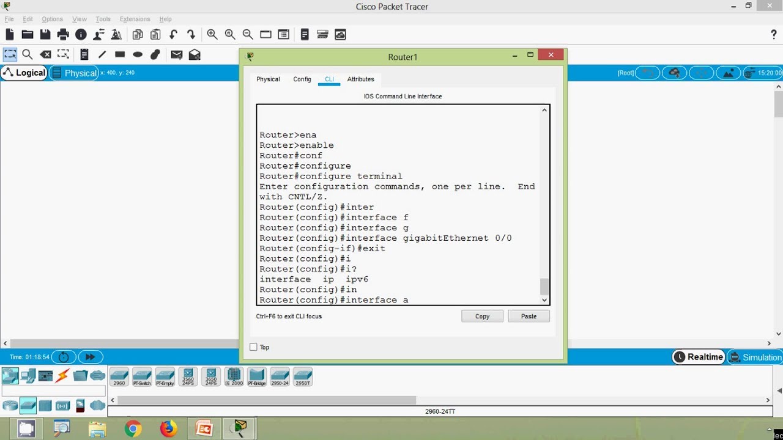Select the Connections lightning bolt category
The width and height of the screenshot is (783, 440).
(62, 375)
